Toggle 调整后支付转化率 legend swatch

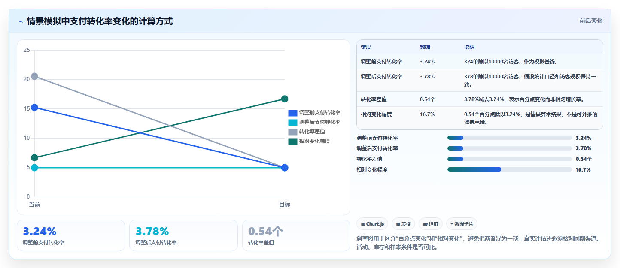(x=292, y=123)
